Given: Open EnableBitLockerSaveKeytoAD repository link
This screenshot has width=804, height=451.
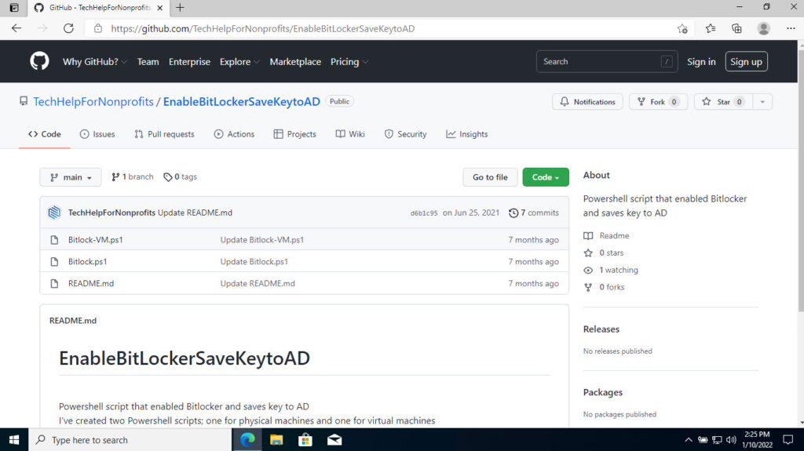Looking at the screenshot, I should pyautogui.click(x=242, y=101).
